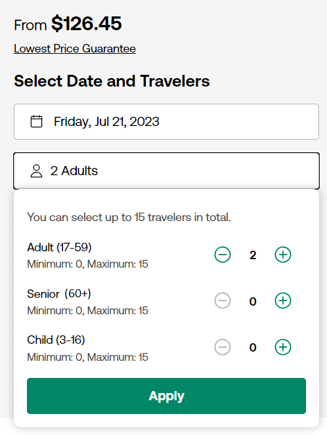Open the Lowest Price Guarantee link

pyautogui.click(x=75, y=49)
